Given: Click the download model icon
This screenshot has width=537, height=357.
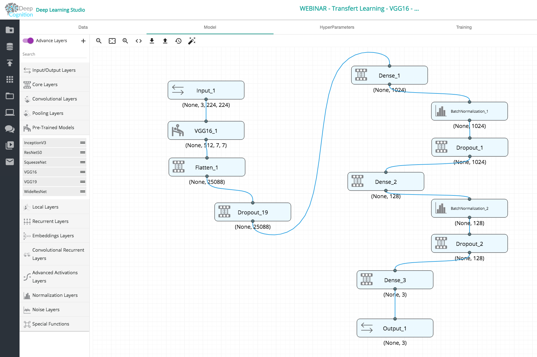Looking at the screenshot, I should (152, 41).
